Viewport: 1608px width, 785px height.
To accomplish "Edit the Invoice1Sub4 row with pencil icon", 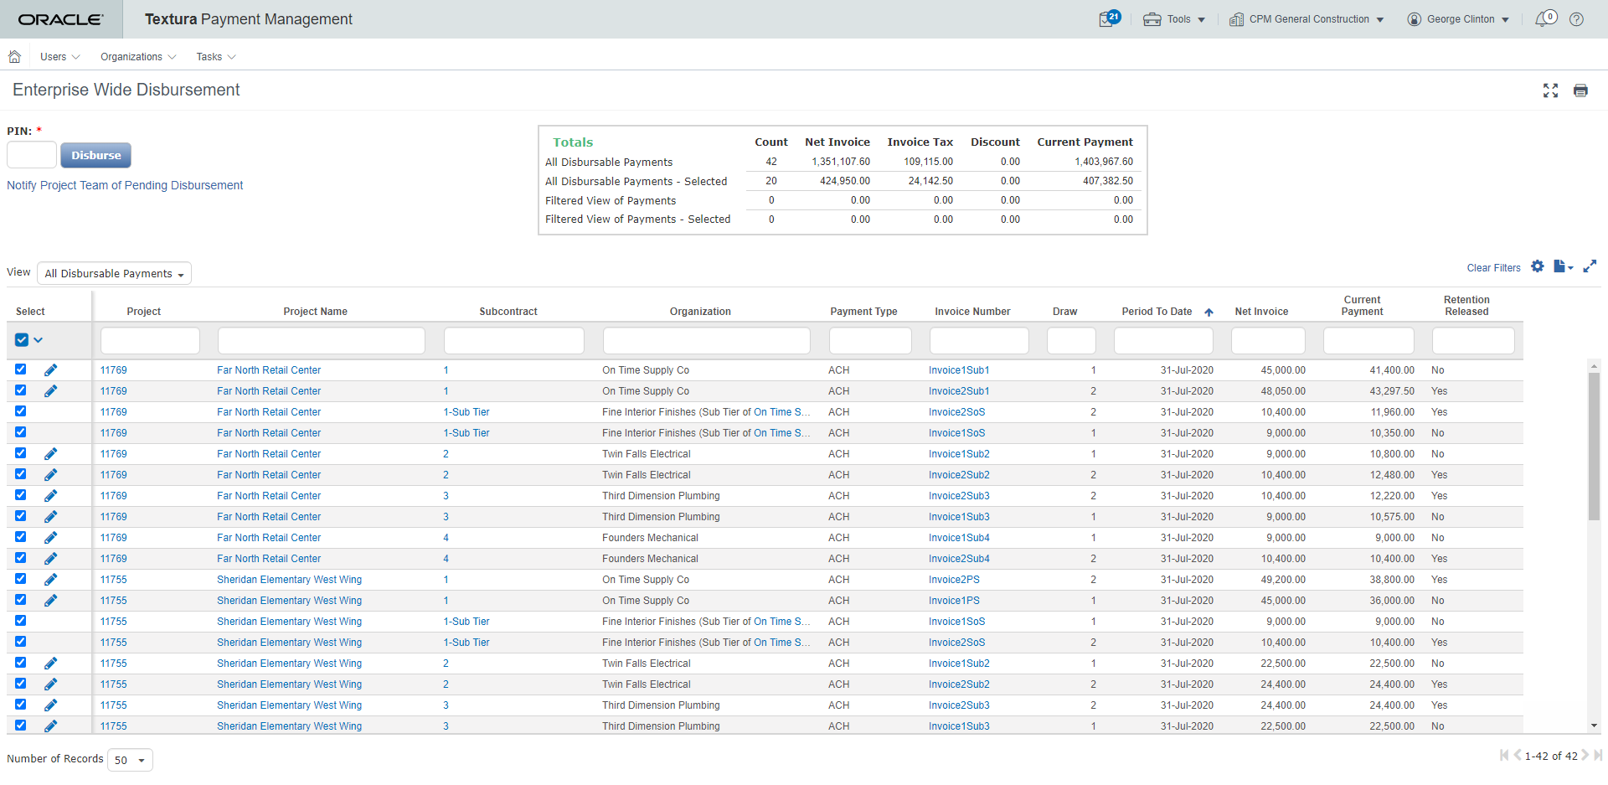I will pos(50,538).
